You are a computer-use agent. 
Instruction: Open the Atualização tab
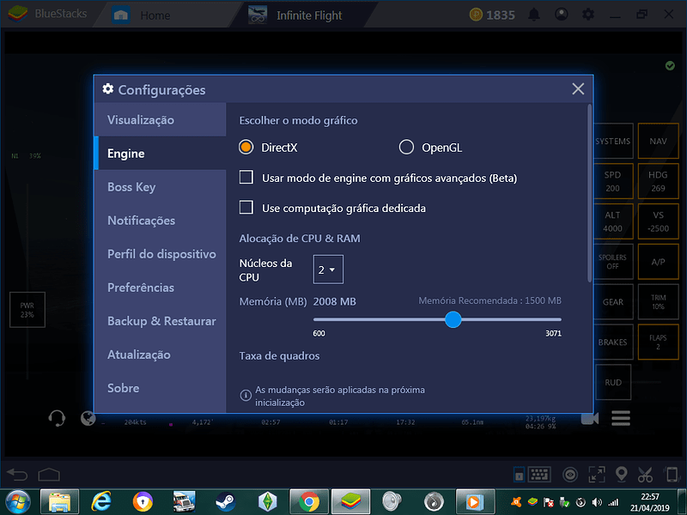[x=161, y=354]
